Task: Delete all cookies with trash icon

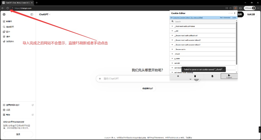Action: [x=195, y=76]
